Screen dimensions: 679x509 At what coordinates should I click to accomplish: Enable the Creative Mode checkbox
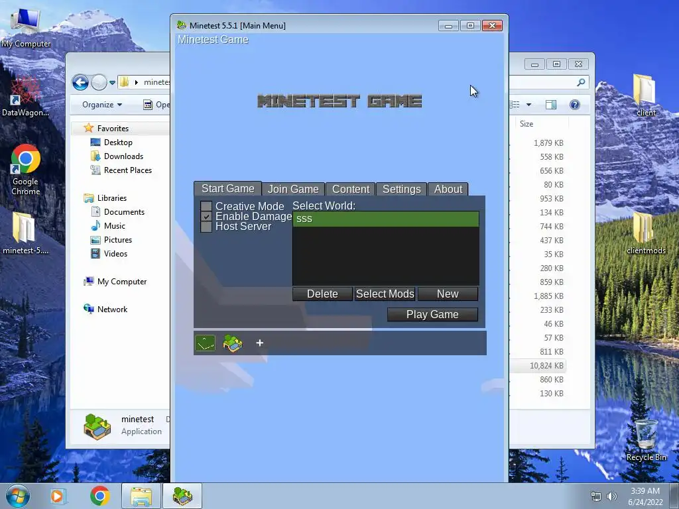pos(206,206)
